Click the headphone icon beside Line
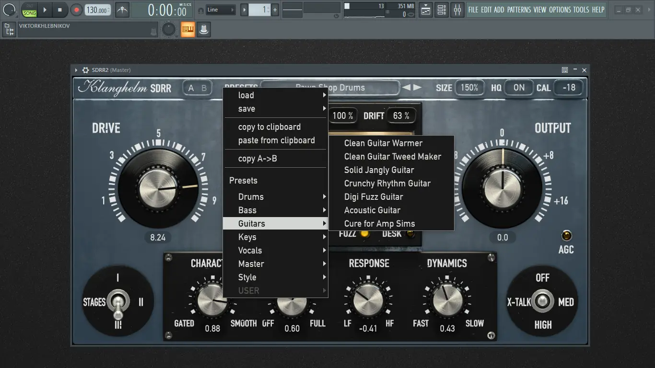This screenshot has height=368, width=655. point(201,10)
